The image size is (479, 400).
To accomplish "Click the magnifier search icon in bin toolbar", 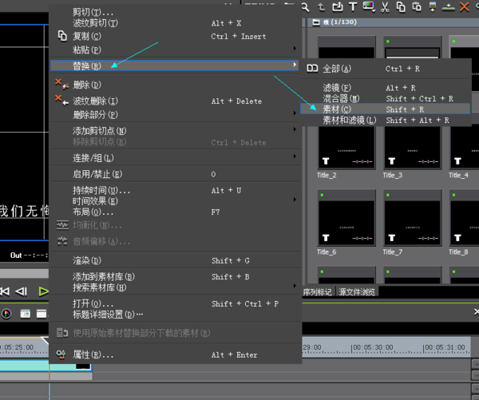I will tap(305, 6).
